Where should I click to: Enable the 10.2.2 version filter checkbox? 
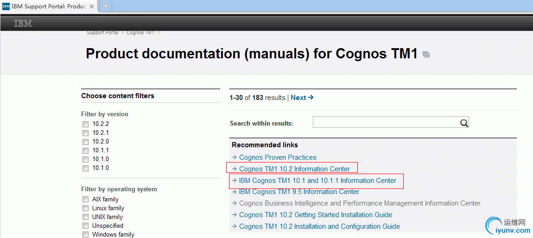coord(85,124)
